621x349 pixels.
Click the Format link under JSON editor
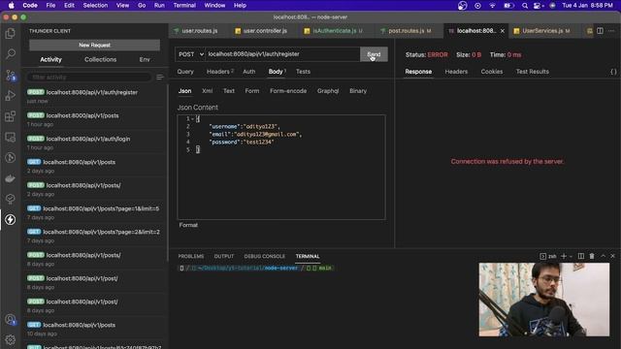tap(188, 225)
